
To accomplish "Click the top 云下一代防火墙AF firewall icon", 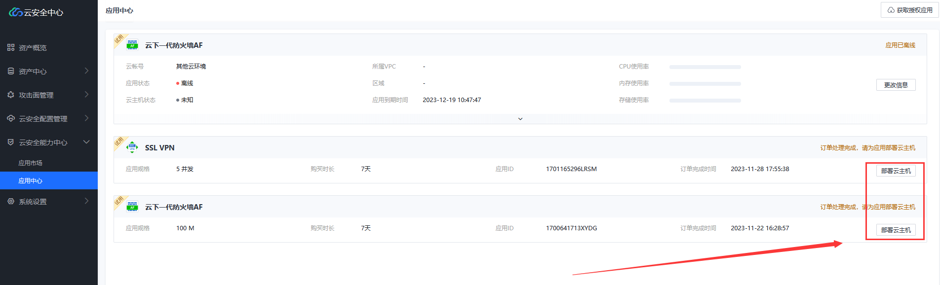I will 132,45.
